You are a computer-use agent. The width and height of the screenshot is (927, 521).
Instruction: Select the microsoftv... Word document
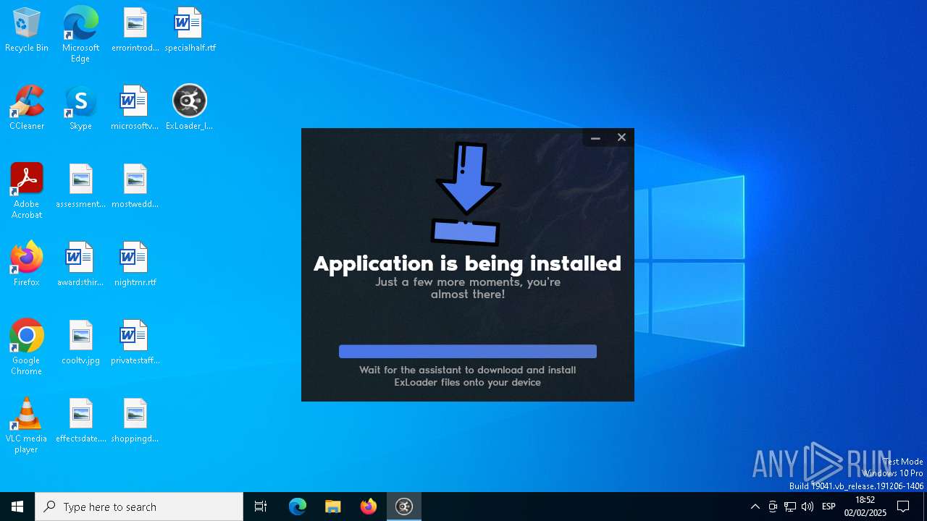pos(135,109)
